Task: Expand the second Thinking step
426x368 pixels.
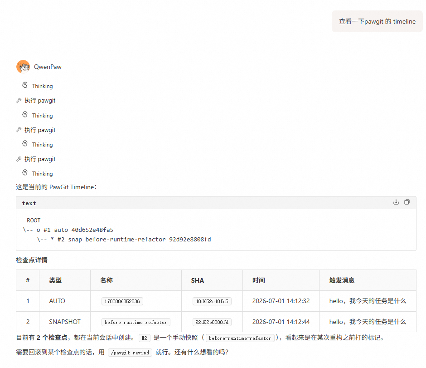Action: pyautogui.click(x=38, y=115)
